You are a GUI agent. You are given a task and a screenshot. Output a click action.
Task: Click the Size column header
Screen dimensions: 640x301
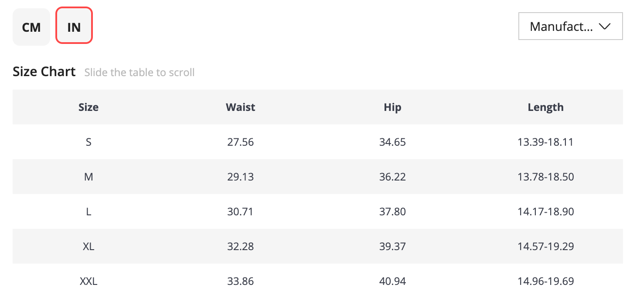point(89,107)
